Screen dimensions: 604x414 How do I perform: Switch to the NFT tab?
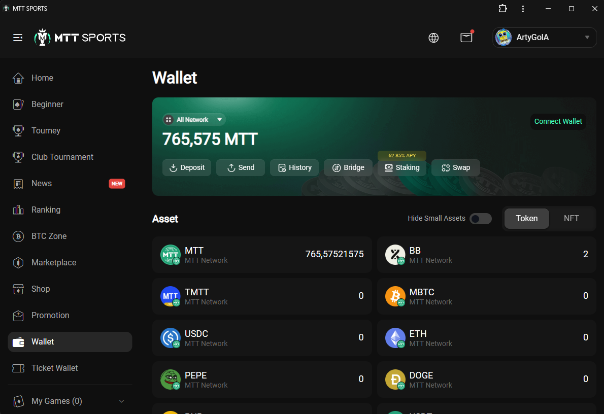click(x=571, y=218)
